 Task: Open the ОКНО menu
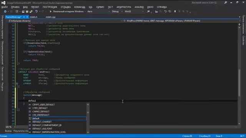pos(150,7)
